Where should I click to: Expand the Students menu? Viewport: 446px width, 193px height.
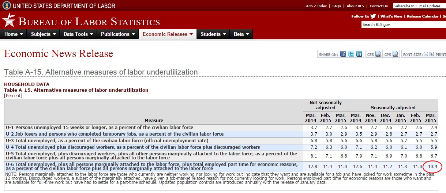[213, 34]
